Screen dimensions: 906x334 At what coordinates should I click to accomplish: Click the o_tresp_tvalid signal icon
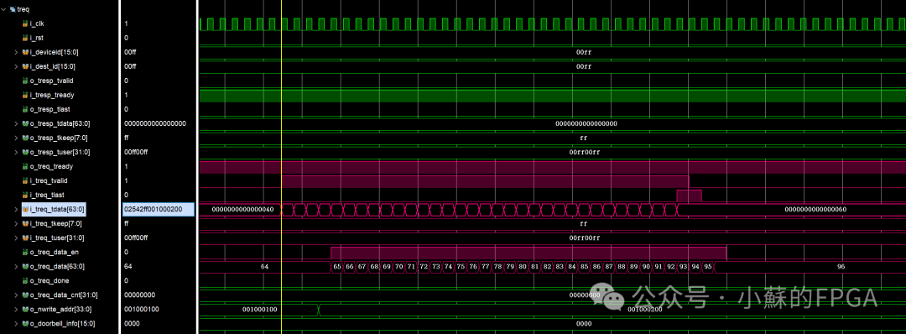25,81
